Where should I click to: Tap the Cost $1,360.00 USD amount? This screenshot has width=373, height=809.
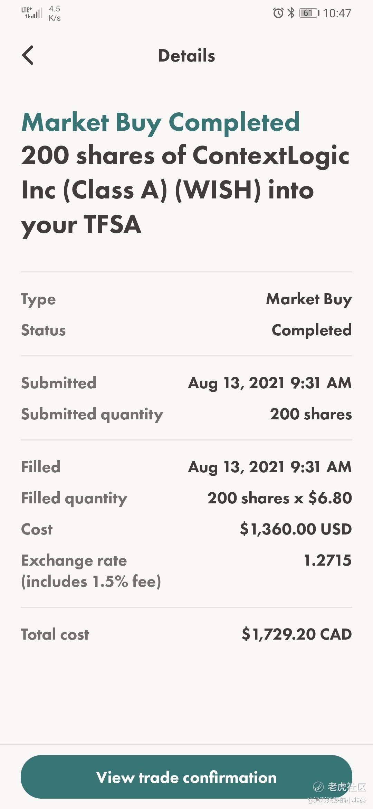click(296, 529)
